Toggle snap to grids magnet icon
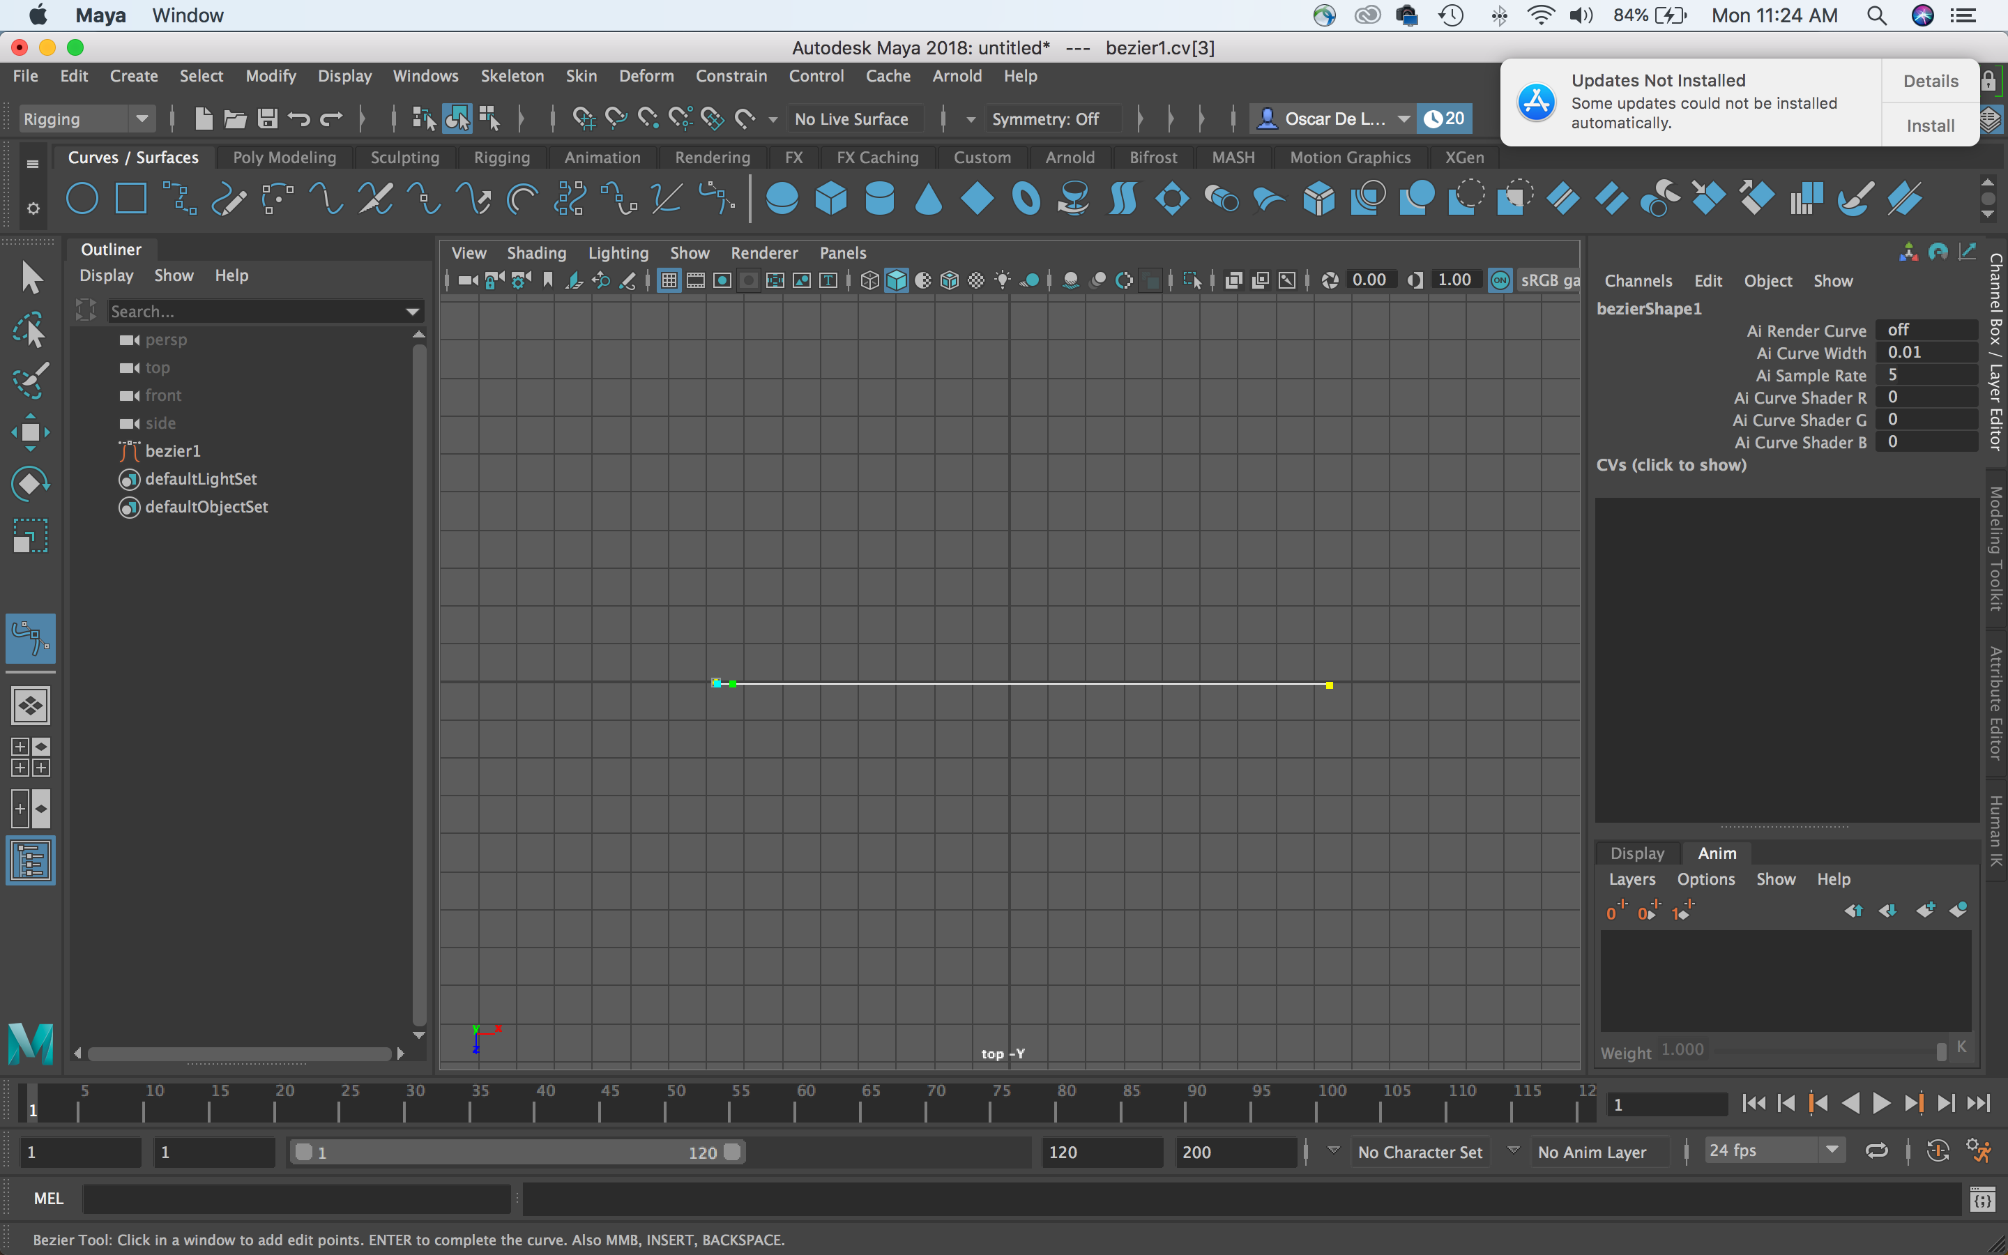The image size is (2008, 1255). (584, 119)
